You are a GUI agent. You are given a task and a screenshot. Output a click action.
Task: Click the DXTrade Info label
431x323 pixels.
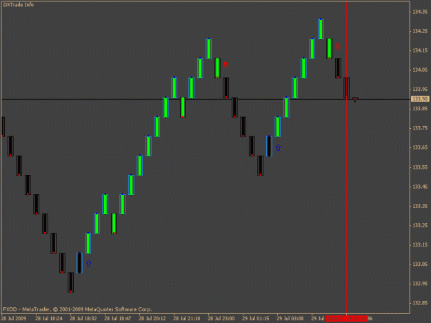(x=19, y=5)
